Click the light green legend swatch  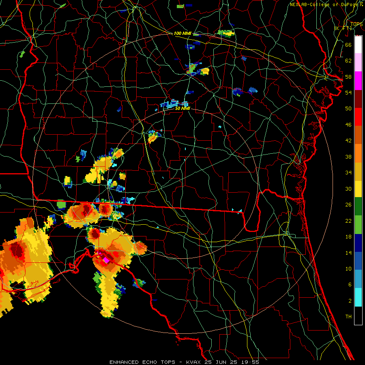358,225
